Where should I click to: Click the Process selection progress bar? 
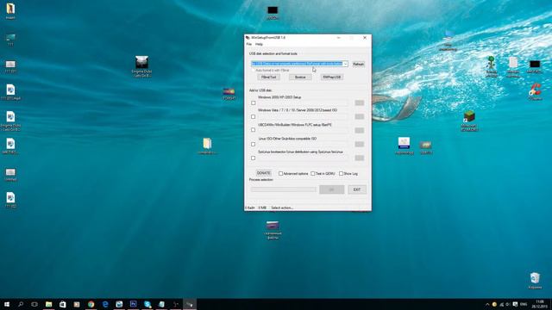[x=284, y=189]
